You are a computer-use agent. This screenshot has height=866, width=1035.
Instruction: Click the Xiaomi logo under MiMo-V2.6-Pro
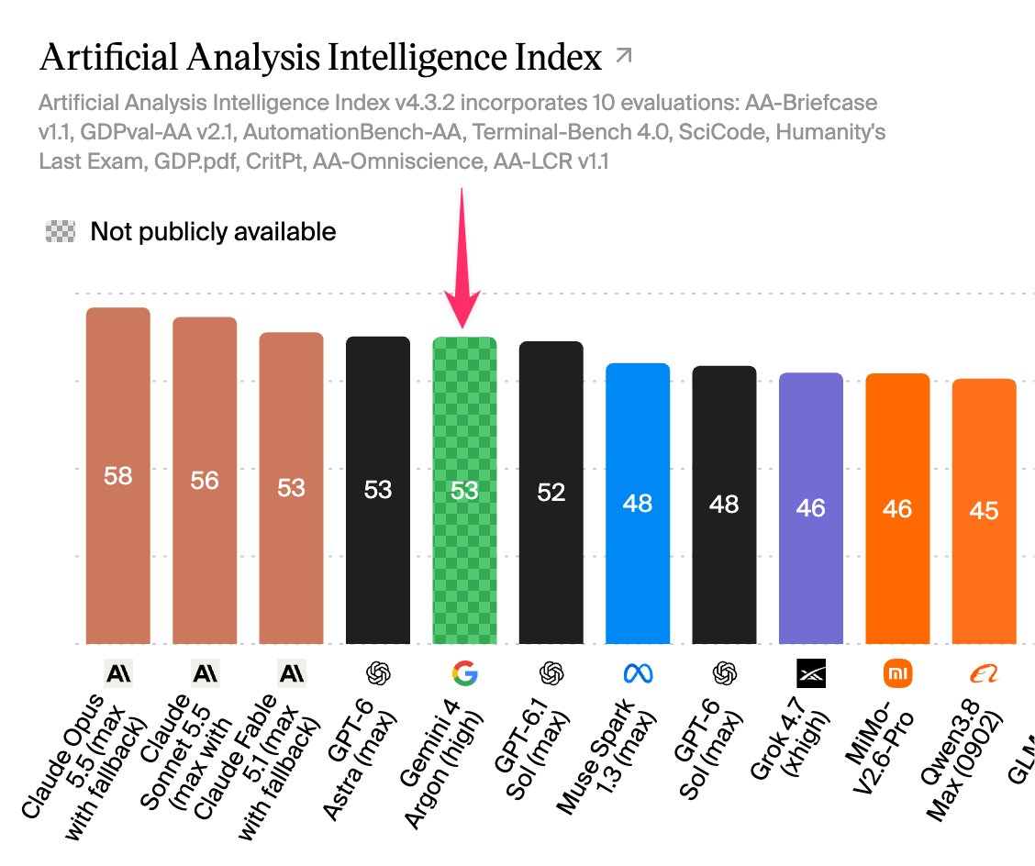pyautogui.click(x=897, y=673)
